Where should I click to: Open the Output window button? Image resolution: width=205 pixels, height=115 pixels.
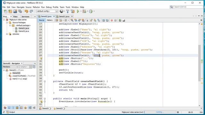pyautogui.click(x=11, y=112)
